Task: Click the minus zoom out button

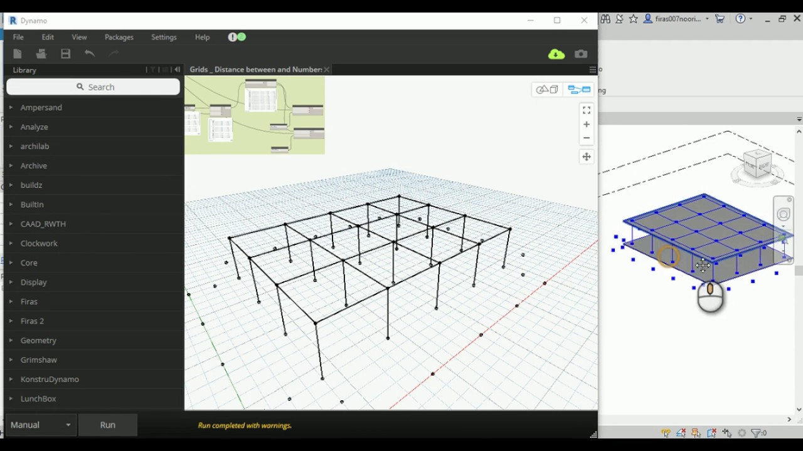Action: tap(587, 138)
